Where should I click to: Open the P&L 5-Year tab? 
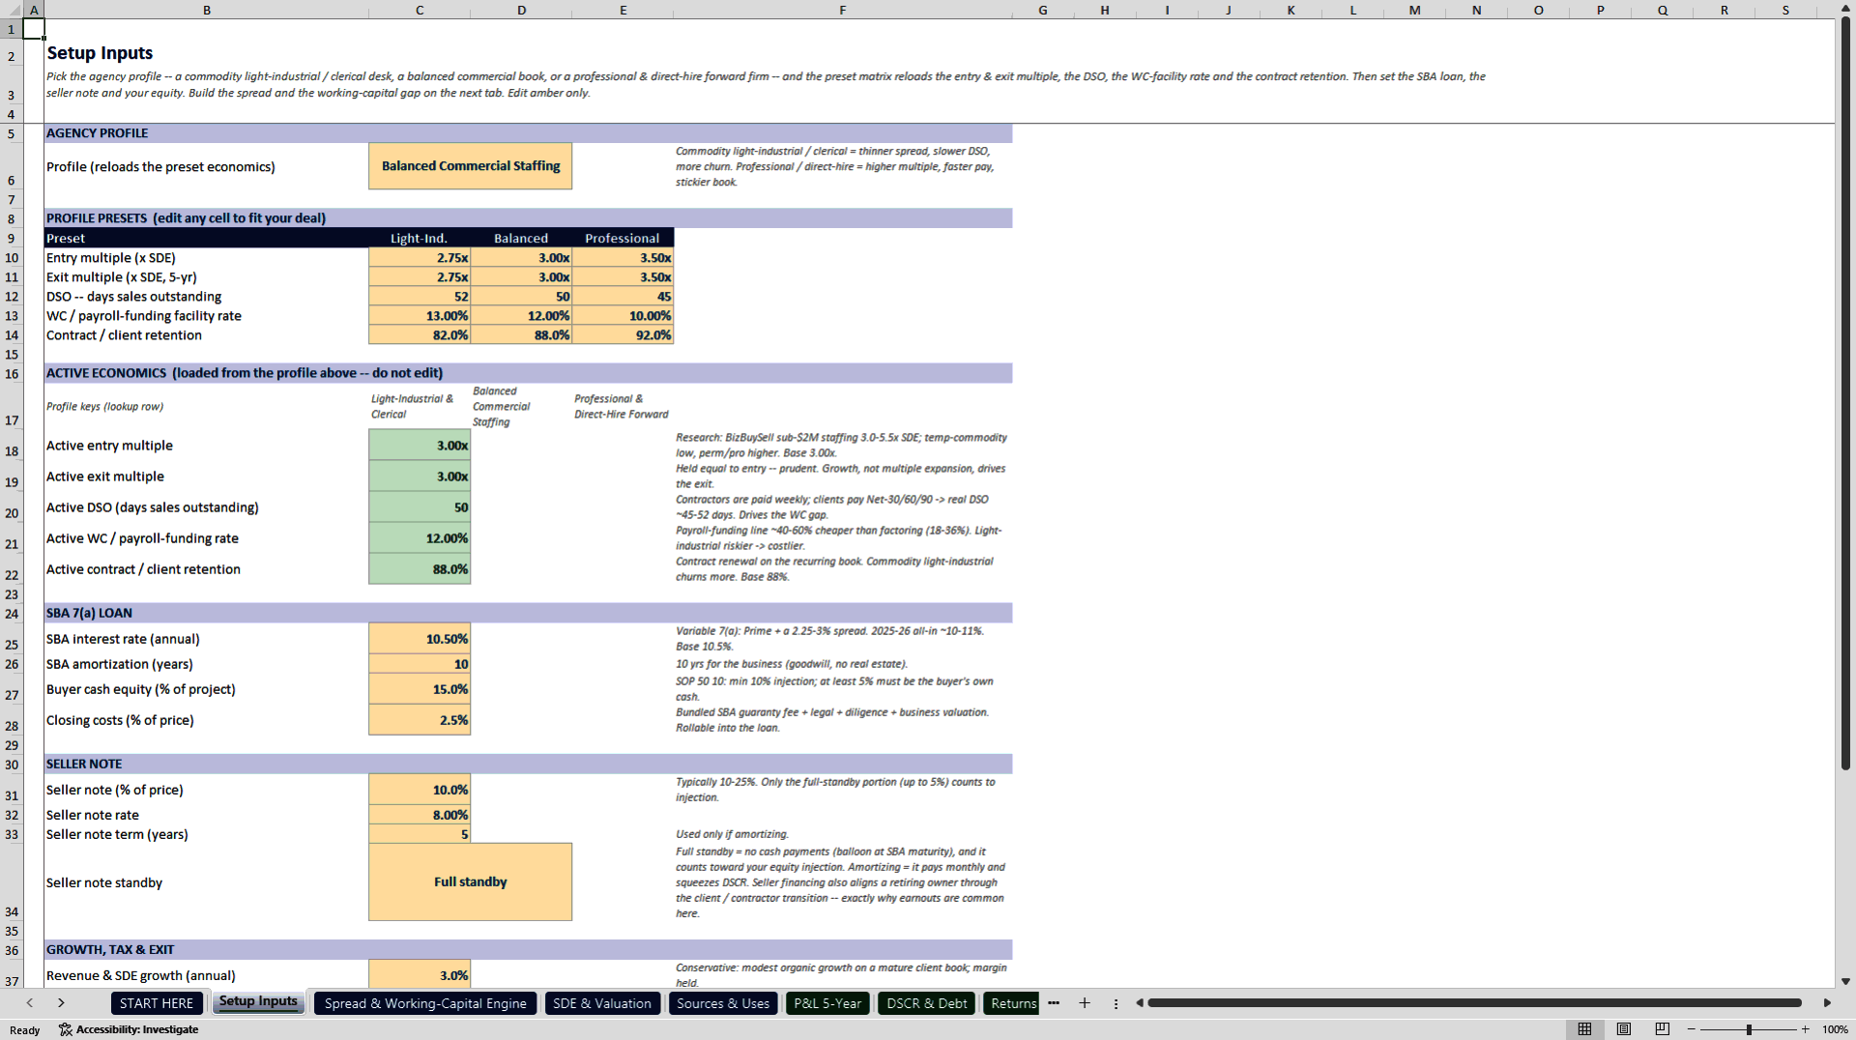pos(827,1003)
